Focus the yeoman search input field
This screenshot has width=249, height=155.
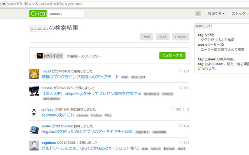[66, 14]
